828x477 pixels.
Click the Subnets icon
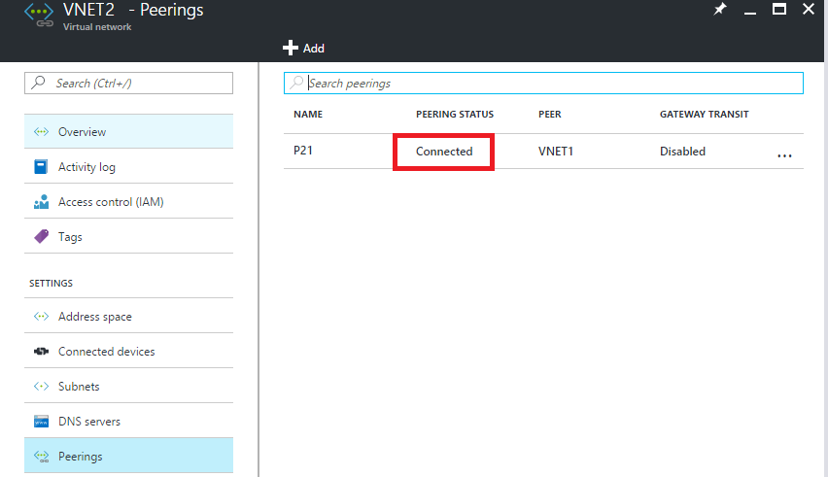pyautogui.click(x=41, y=387)
